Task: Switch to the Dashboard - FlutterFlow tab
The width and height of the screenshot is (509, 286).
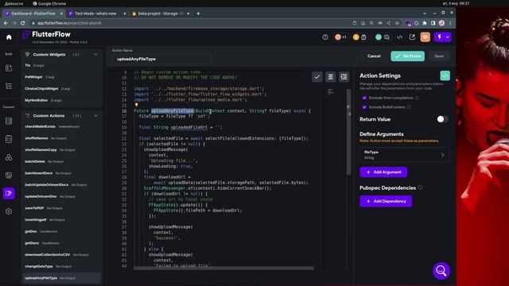Action: pos(33,14)
